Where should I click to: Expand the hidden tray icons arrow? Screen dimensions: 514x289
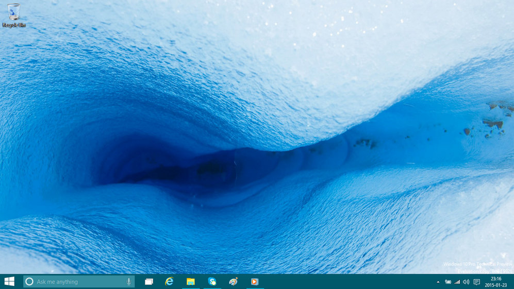[x=438, y=282]
